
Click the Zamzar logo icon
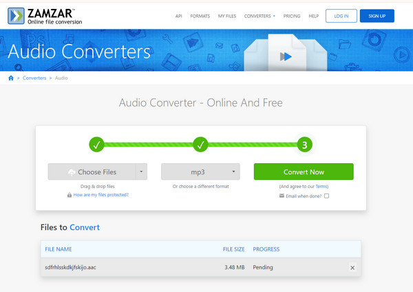[x=16, y=16]
